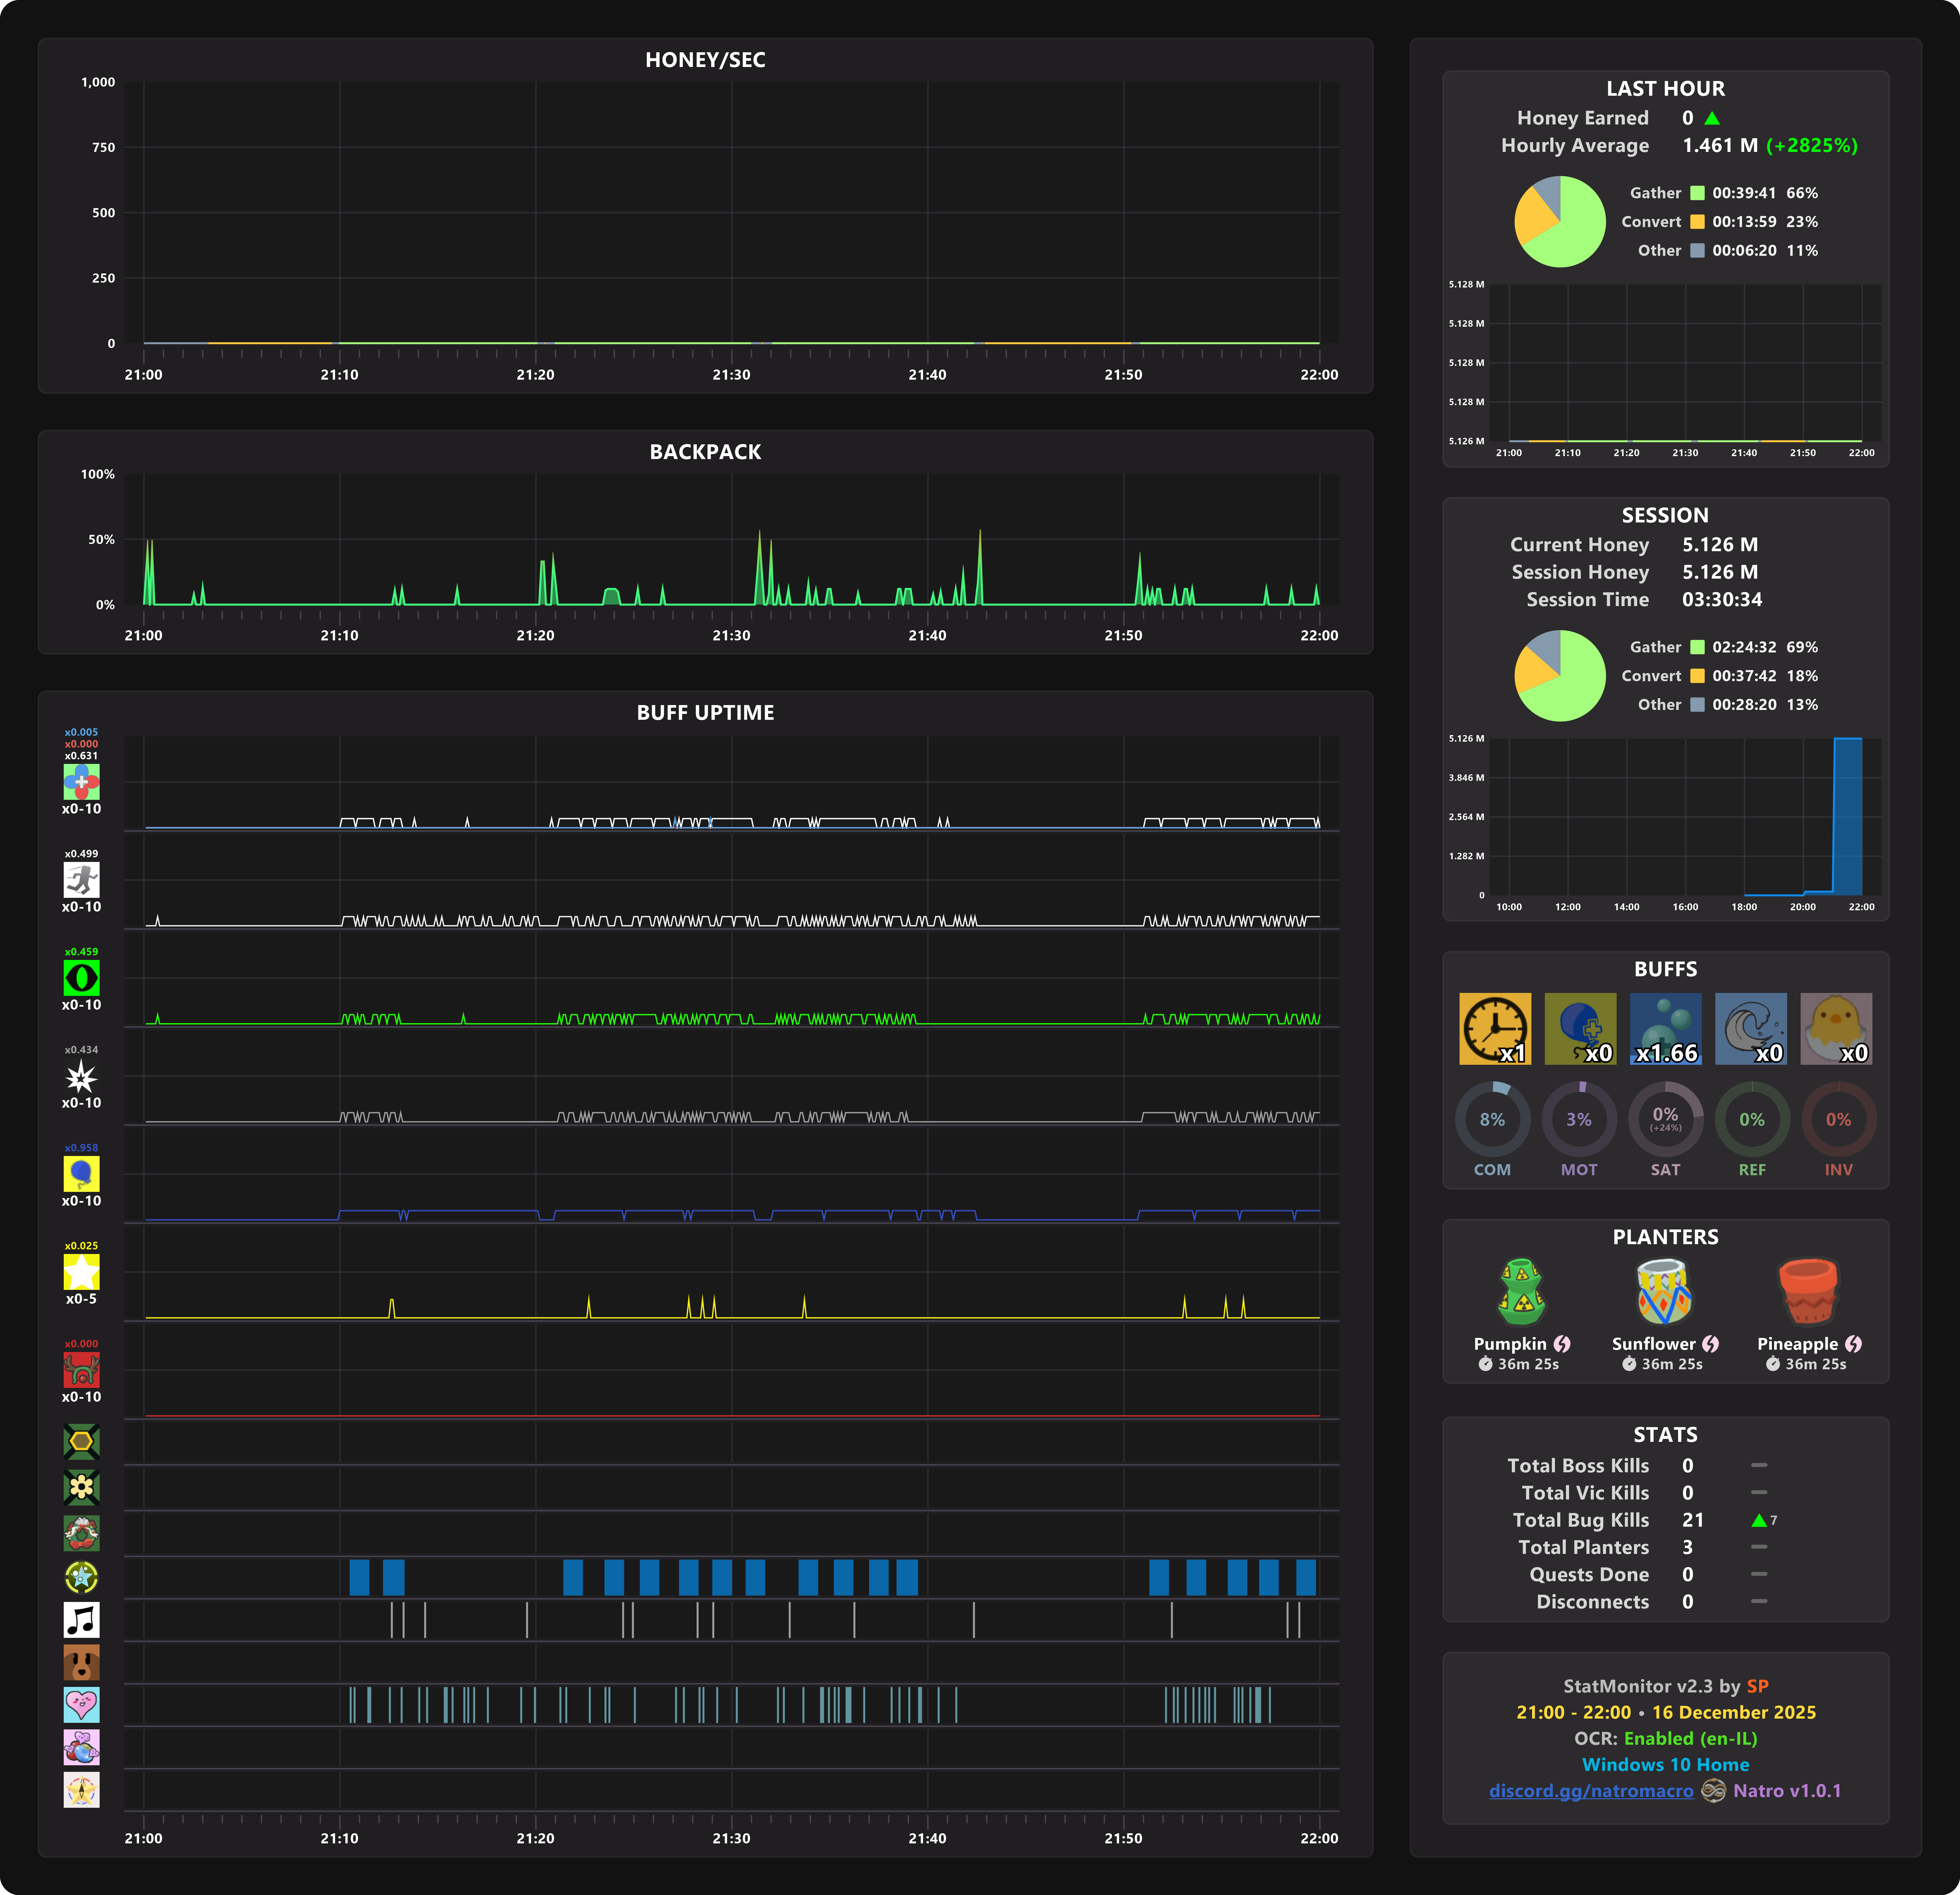Viewport: 1960px width, 1895px height.
Task: Click the green Gather legend swatch in Last Hour
Action: [x=1697, y=193]
